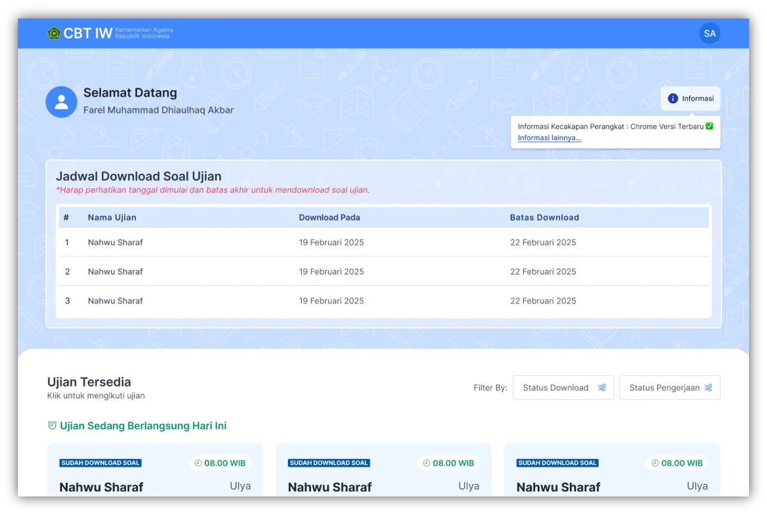This screenshot has width=767, height=515.
Task: Click the clock icon in first card's time badge
Action: (x=198, y=463)
